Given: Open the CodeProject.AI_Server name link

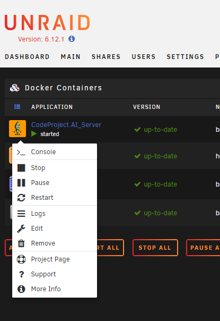Looking at the screenshot, I should [66, 125].
